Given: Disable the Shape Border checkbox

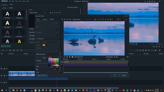Looking at the screenshot, I should click(x=37, y=54).
